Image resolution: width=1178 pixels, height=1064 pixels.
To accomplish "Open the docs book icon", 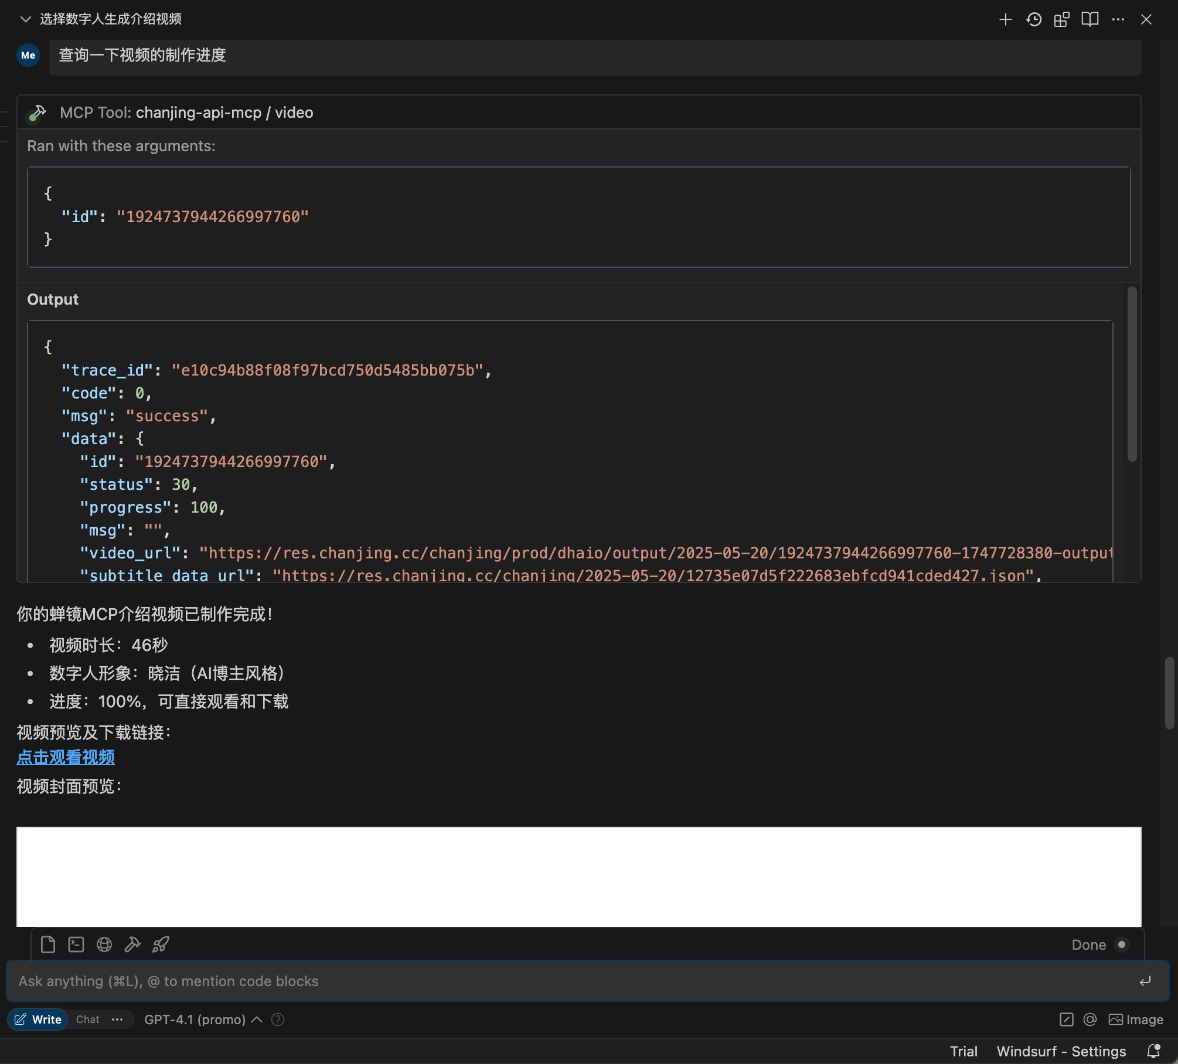I will (x=1090, y=19).
